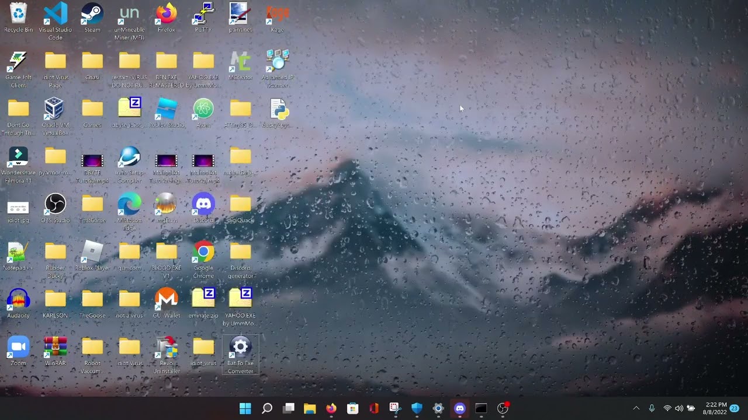Launch OBS Studio from the desktop
This screenshot has height=420, width=748.
56,209
